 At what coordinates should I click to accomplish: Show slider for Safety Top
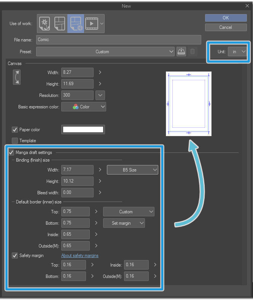click(92, 265)
